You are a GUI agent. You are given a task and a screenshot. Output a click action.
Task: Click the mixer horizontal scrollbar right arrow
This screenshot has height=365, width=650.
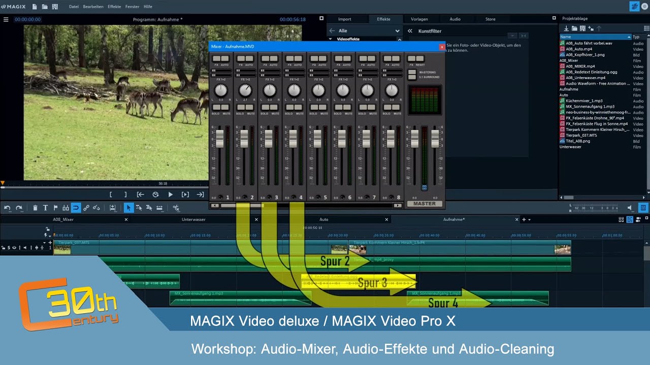(x=397, y=205)
